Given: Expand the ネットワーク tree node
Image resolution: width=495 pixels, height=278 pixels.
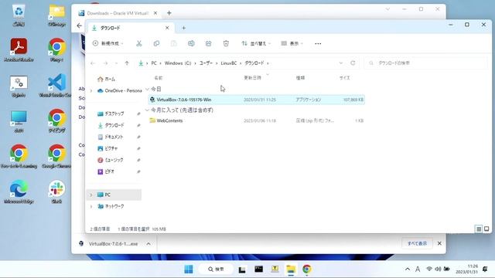Looking at the screenshot, I should (91, 206).
